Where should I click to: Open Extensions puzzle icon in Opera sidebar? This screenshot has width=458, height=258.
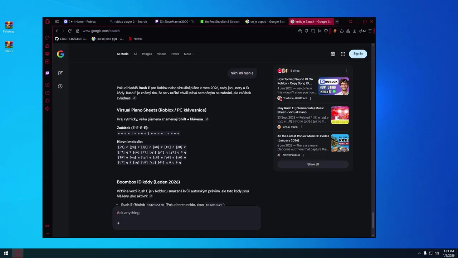pos(47,101)
